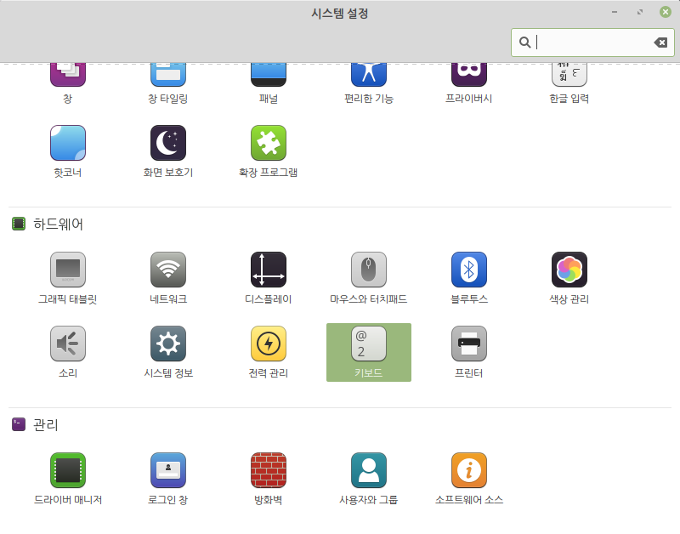Open 창 타일링 window tiling settings
The width and height of the screenshot is (680, 534).
[168, 76]
